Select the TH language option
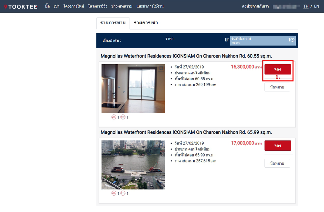The image size is (324, 212). point(306,6)
